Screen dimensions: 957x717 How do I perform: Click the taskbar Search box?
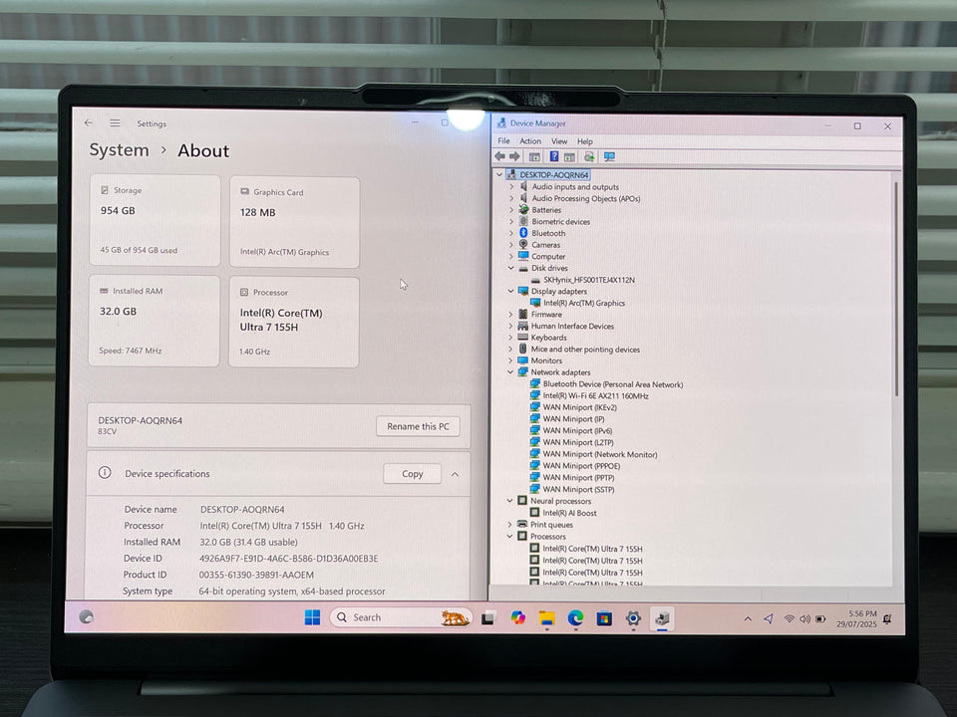point(402,617)
